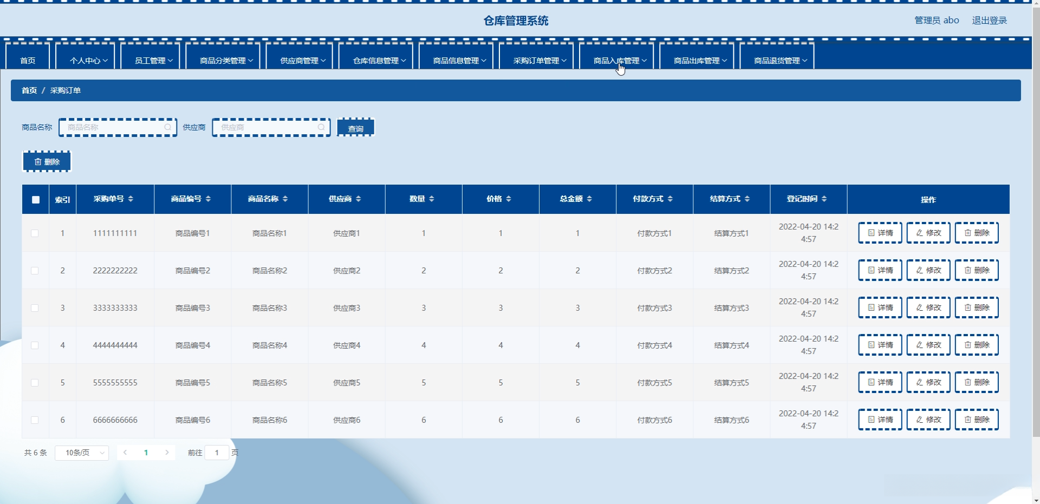
Task: Sort by 商品名称 column sort arrows
Action: (x=285, y=199)
